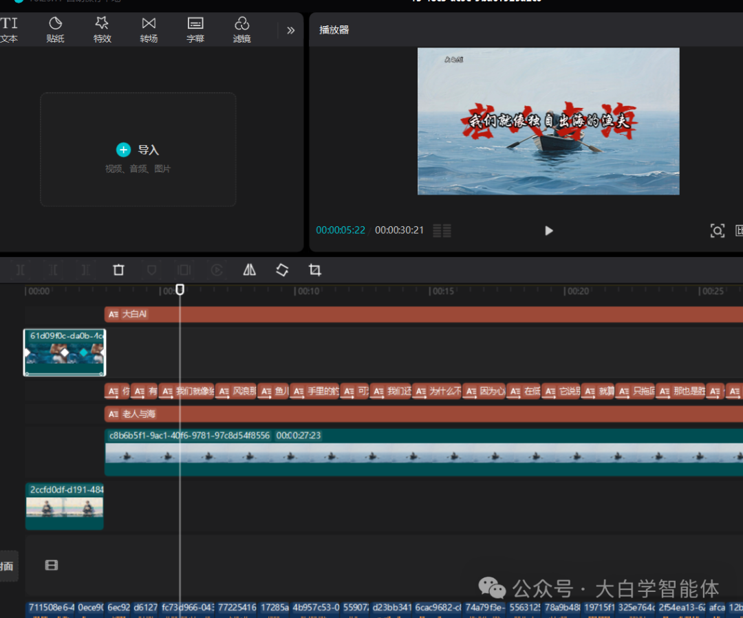The height and width of the screenshot is (618, 743).
Task: Click the 00:10 mark on timeline ruler
Action: (308, 291)
